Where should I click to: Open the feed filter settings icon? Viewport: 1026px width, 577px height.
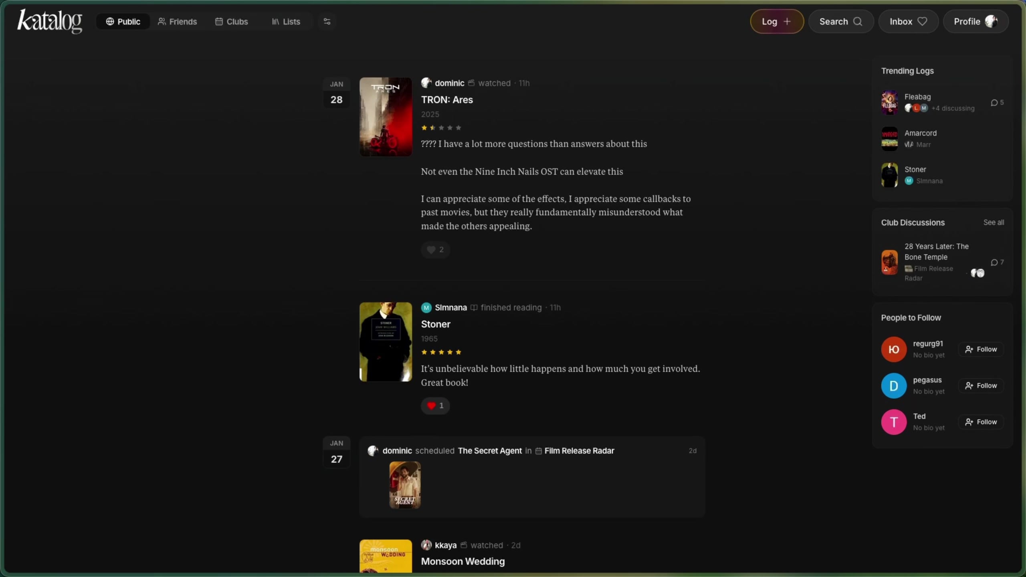tap(327, 21)
